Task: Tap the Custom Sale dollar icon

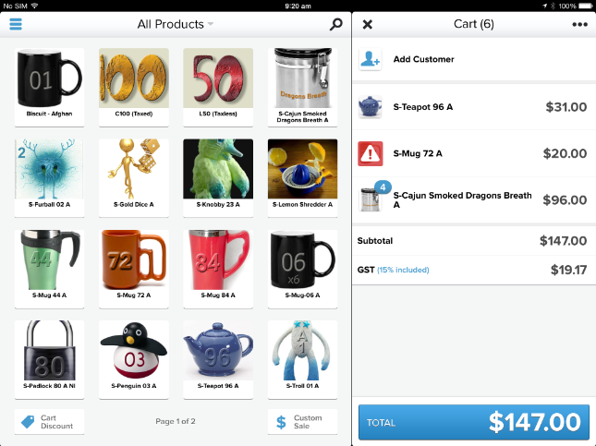Action: (281, 422)
